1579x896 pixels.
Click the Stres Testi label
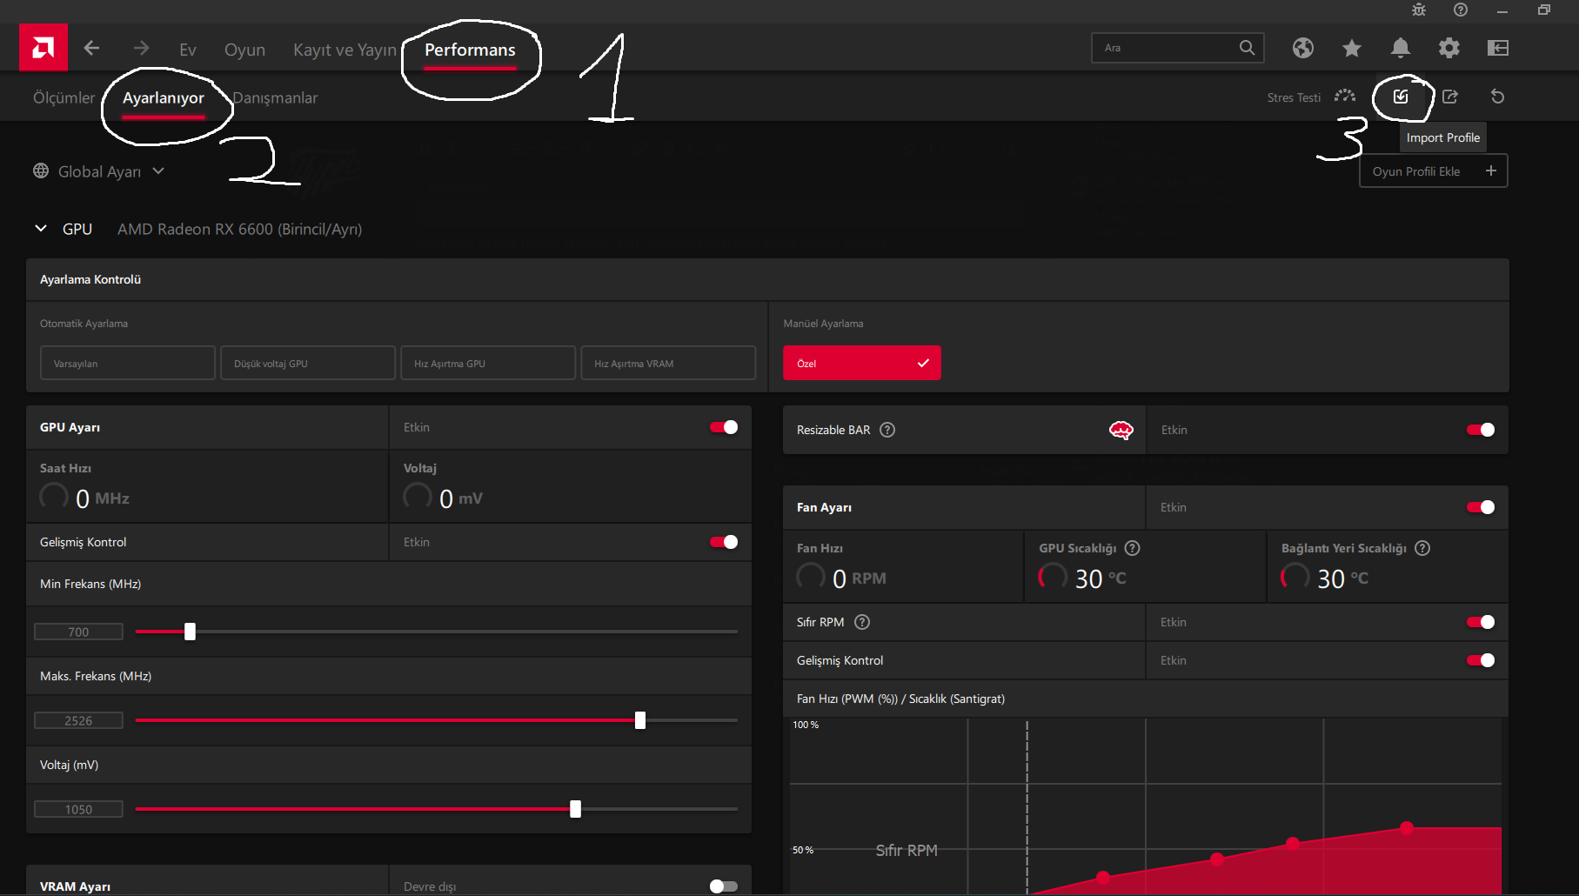pyautogui.click(x=1294, y=97)
